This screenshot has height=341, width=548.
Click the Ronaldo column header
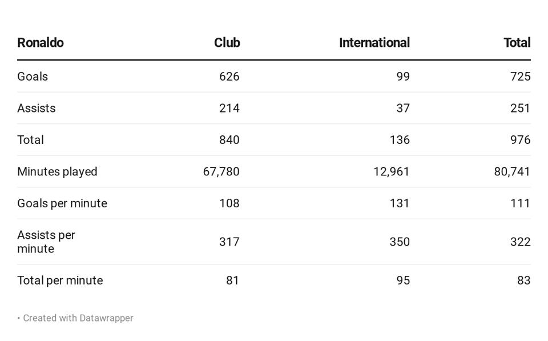click(x=41, y=43)
